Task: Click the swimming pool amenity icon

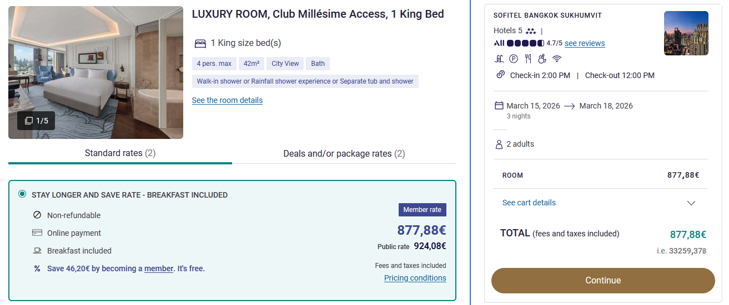Action: point(499,59)
